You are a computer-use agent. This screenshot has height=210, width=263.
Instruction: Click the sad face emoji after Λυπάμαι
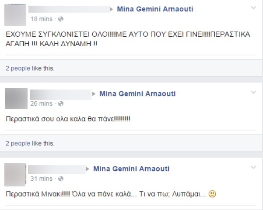click(212, 194)
